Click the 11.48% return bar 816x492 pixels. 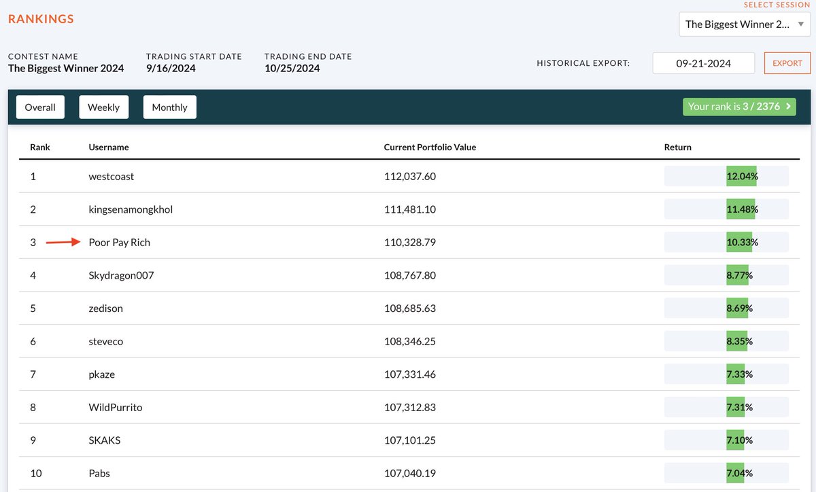click(x=726, y=209)
